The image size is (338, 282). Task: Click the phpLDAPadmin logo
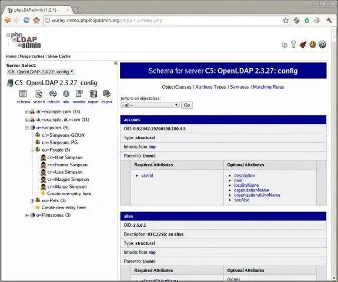(x=24, y=41)
